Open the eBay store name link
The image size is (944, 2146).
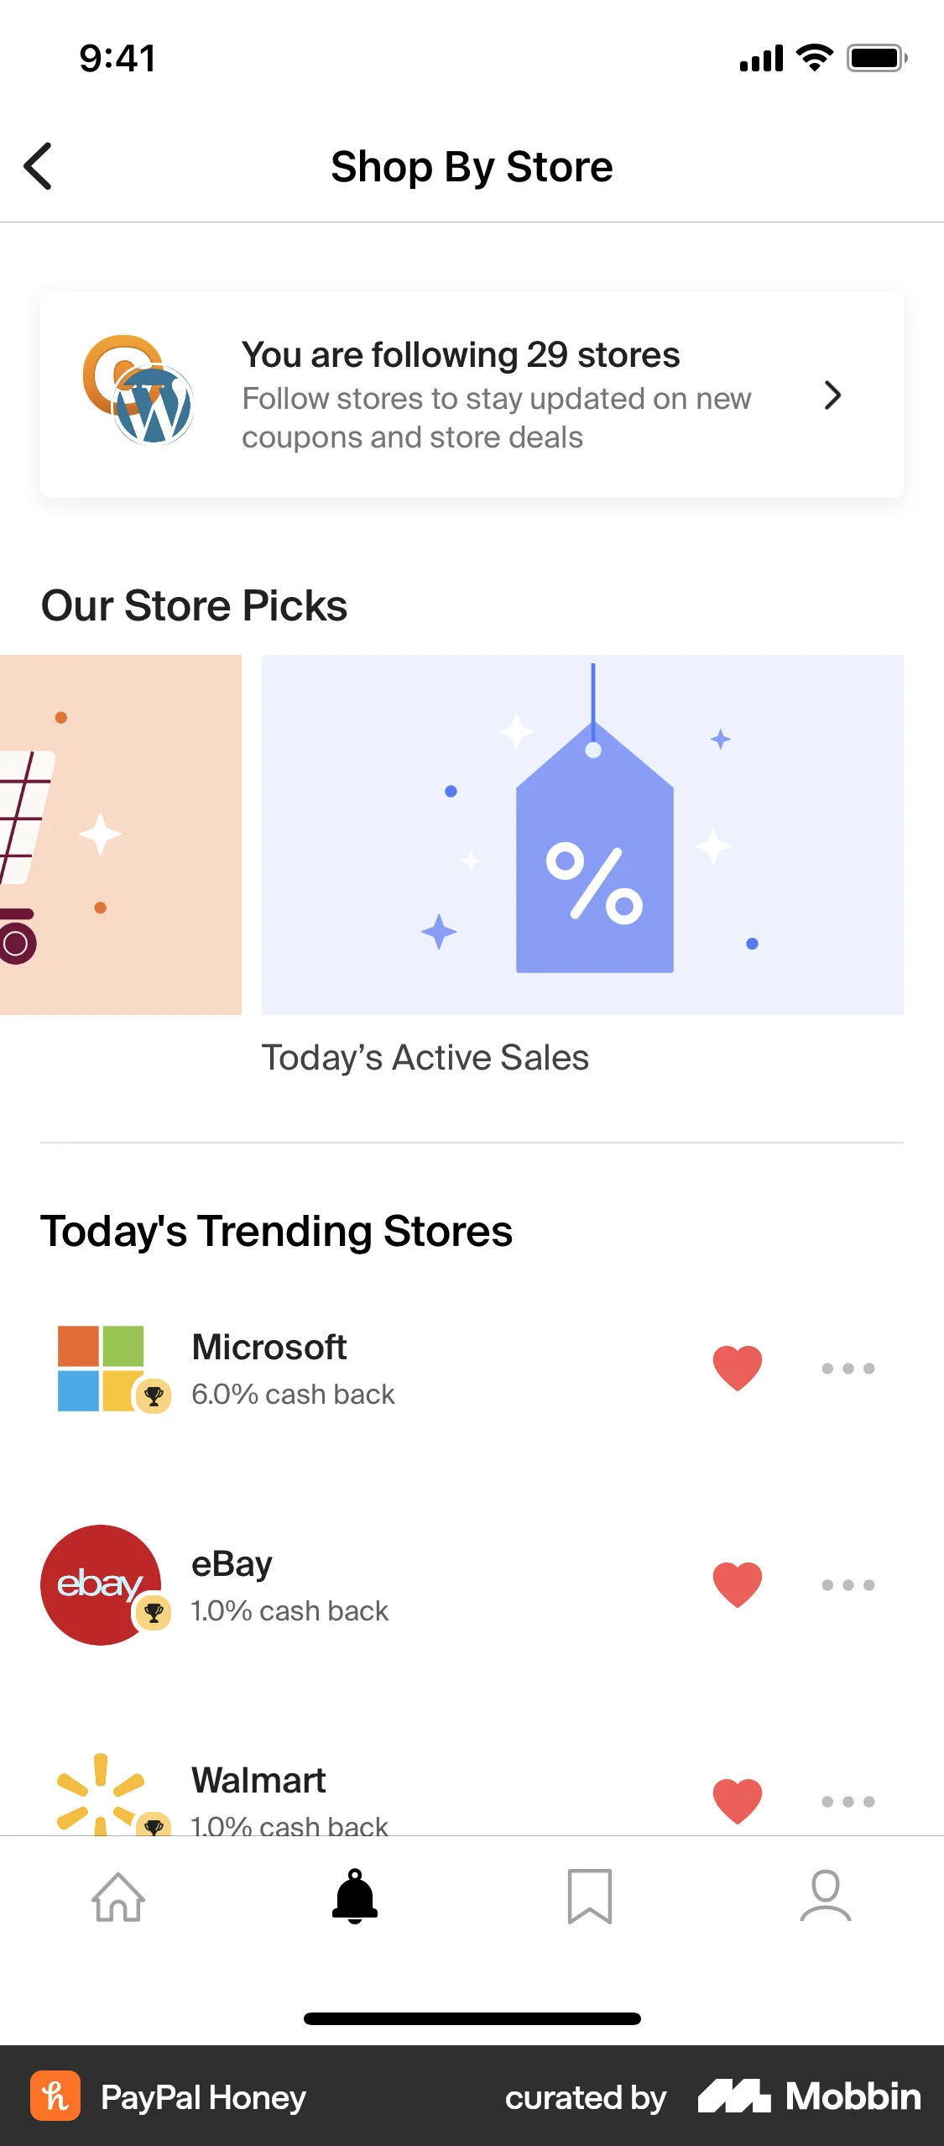(232, 1564)
